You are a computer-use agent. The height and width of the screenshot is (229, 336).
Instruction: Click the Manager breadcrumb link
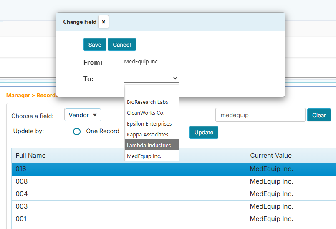pos(18,96)
